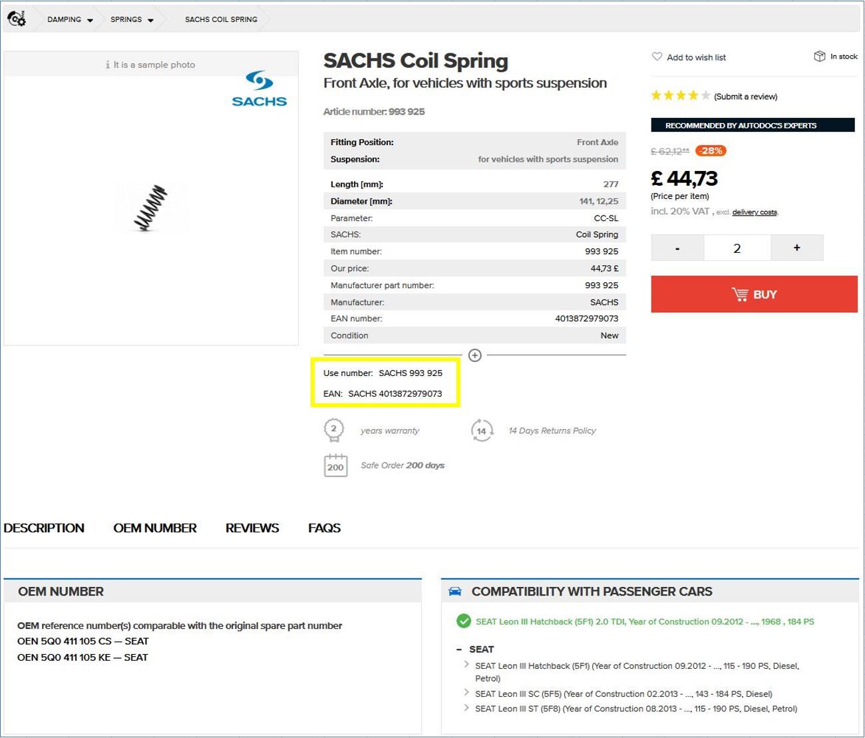Open the delivery costs link
This screenshot has width=865, height=738.
point(755,212)
